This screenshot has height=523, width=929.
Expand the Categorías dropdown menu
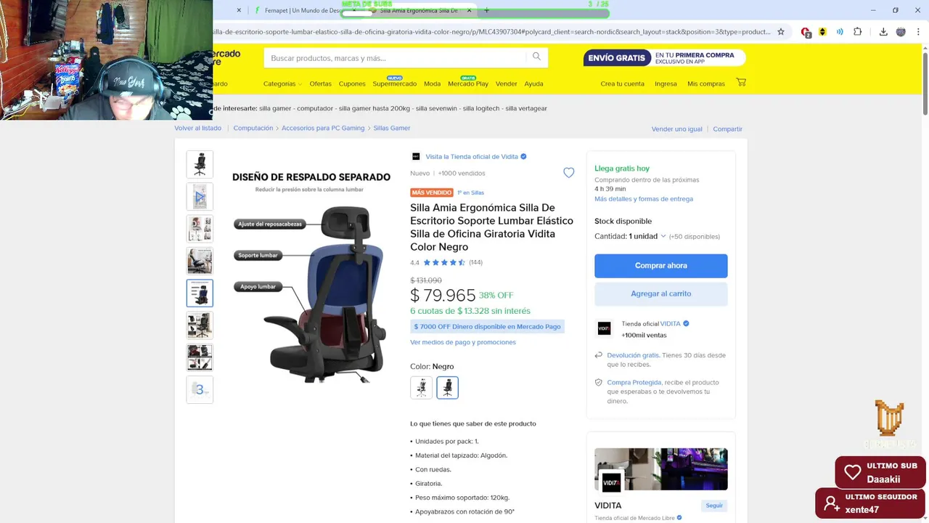(282, 84)
